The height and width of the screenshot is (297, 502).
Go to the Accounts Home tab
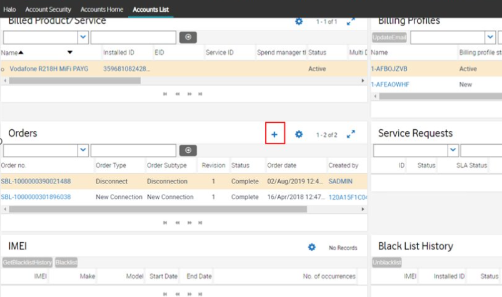102,9
